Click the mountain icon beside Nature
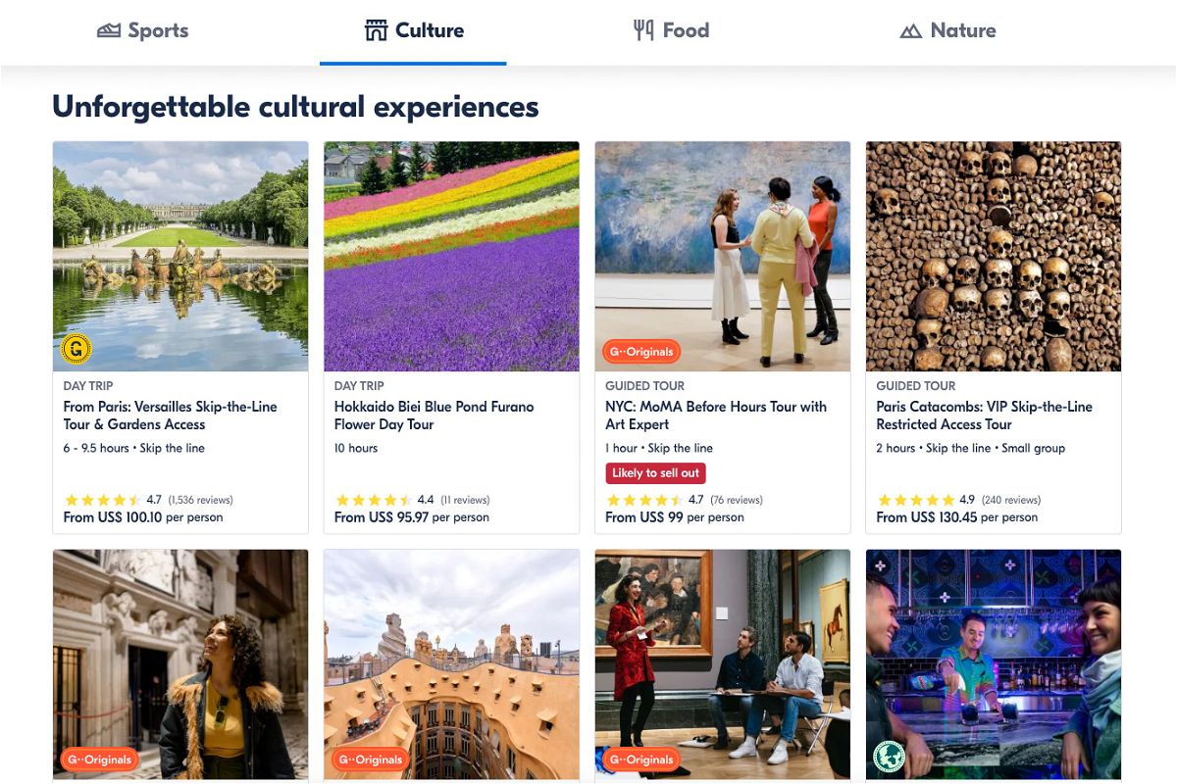The height and width of the screenshot is (784, 1177). point(911,31)
